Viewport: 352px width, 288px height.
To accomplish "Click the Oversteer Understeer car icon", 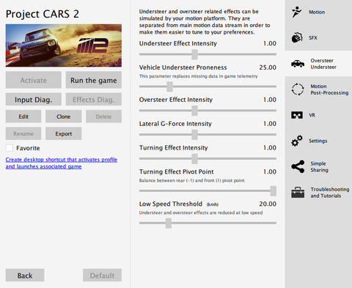I will pos(298,64).
